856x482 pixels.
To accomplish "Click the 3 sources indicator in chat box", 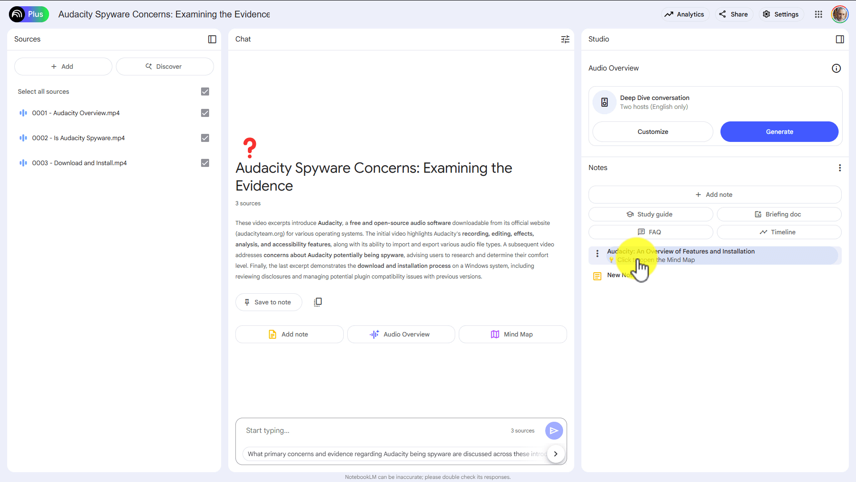I will [x=523, y=431].
